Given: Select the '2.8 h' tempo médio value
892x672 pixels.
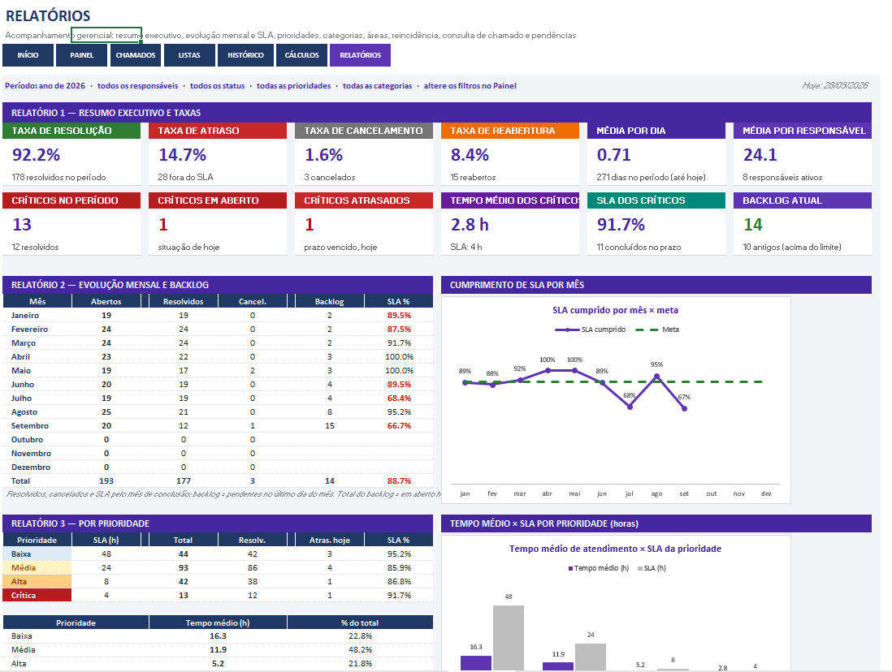Looking at the screenshot, I should point(470,225).
